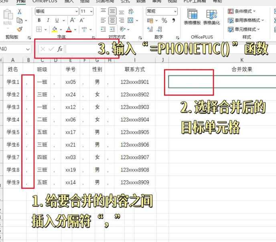Apply Percent style with % icon
This screenshot has width=276, height=242.
(164, 20)
